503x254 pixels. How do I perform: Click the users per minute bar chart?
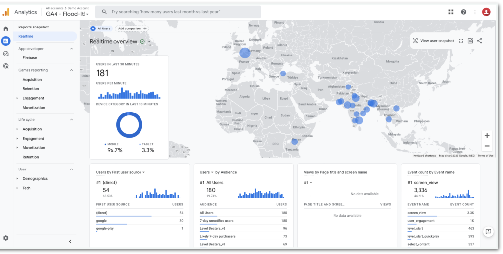click(129, 93)
